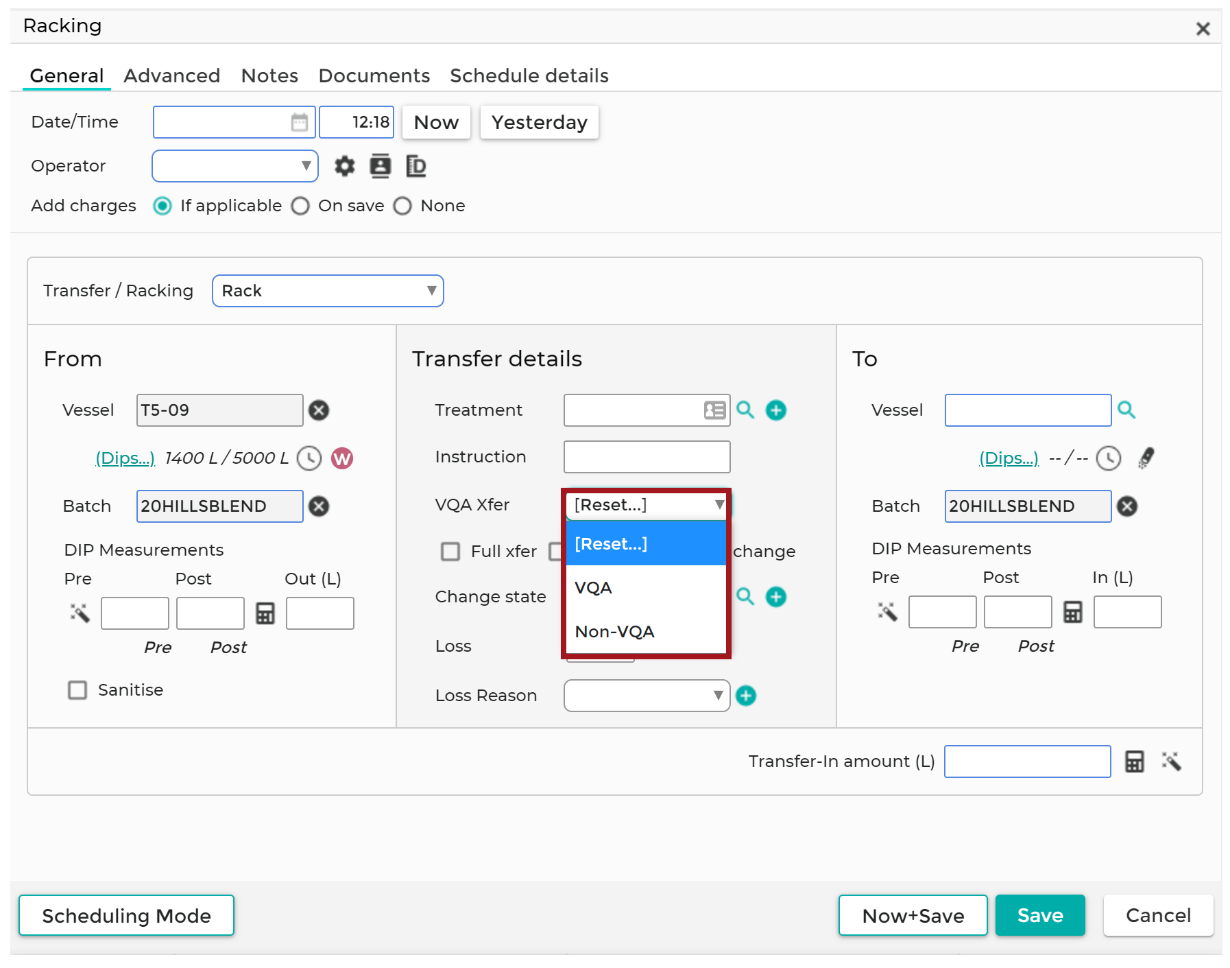Click the operator ID document icon
The width and height of the screenshot is (1230, 968).
click(416, 166)
